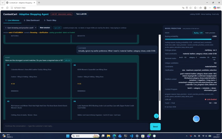Click the customer message bubble text
222x139 pixels.
(x=117, y=51)
